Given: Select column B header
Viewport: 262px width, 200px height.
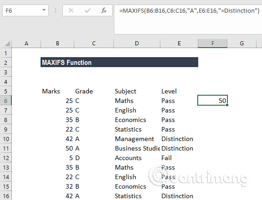Looking at the screenshot, I should [x=57, y=44].
